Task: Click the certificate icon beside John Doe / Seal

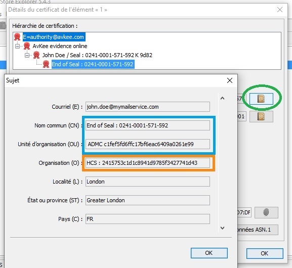Action: pyautogui.click(x=36, y=55)
